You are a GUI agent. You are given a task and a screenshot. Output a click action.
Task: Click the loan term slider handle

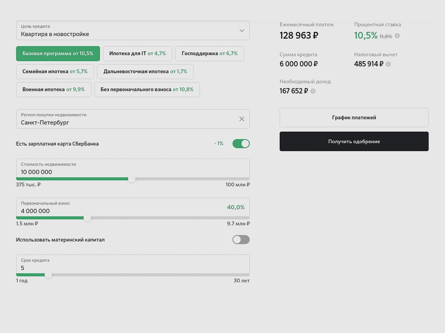point(48,275)
